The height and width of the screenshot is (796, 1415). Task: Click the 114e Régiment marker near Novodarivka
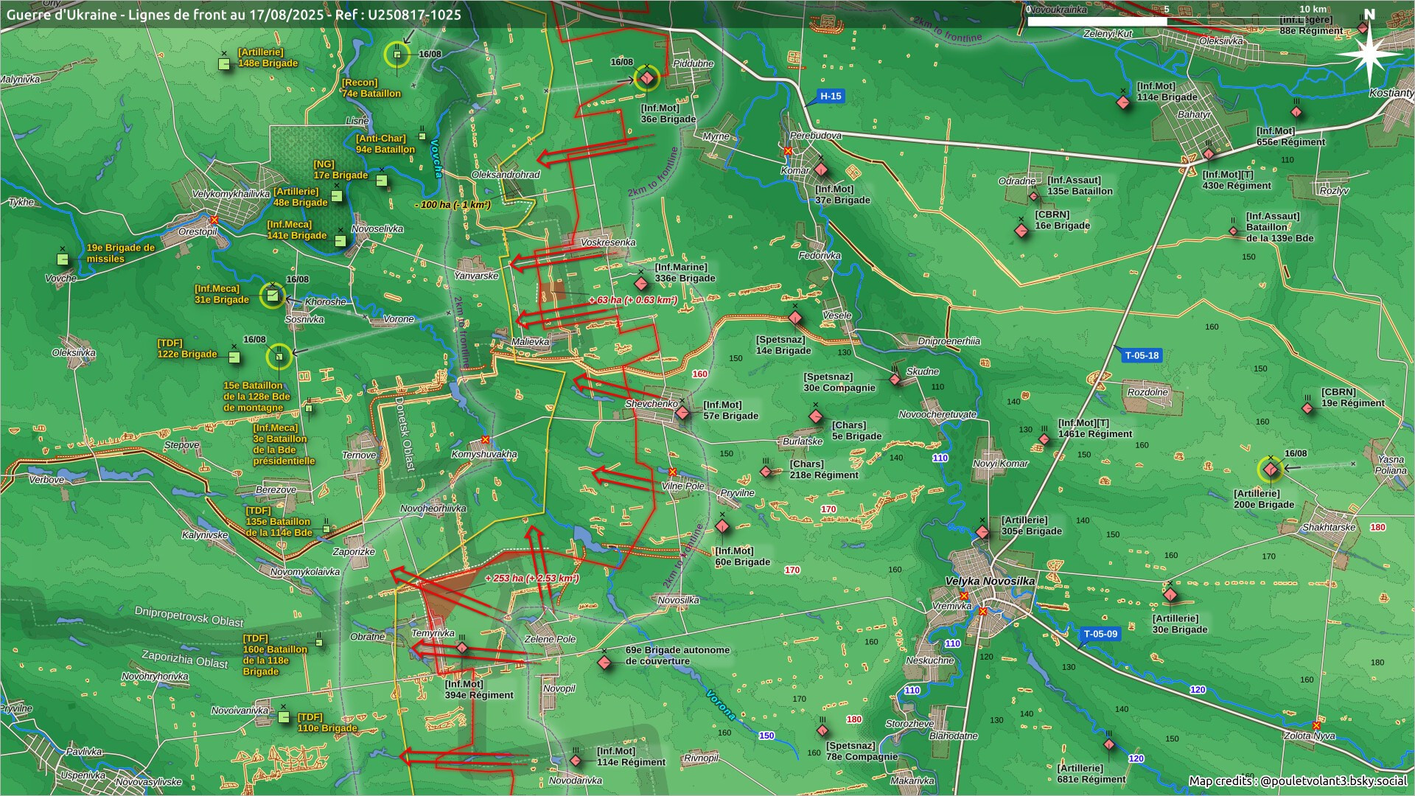click(576, 761)
